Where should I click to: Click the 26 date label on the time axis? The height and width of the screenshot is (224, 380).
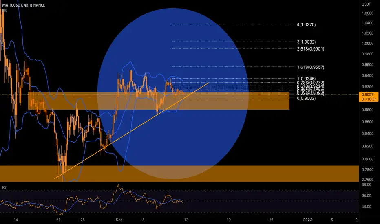click(x=271, y=220)
